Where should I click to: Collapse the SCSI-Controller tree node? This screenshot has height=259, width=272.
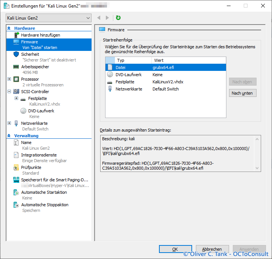click(9, 92)
